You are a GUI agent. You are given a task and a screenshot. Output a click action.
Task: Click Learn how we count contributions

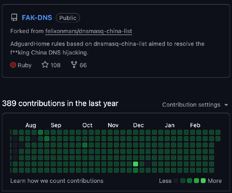(x=57, y=181)
